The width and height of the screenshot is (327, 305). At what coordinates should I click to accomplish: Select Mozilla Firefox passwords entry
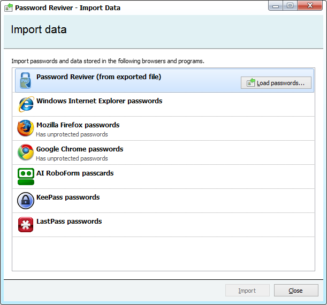(x=164, y=128)
